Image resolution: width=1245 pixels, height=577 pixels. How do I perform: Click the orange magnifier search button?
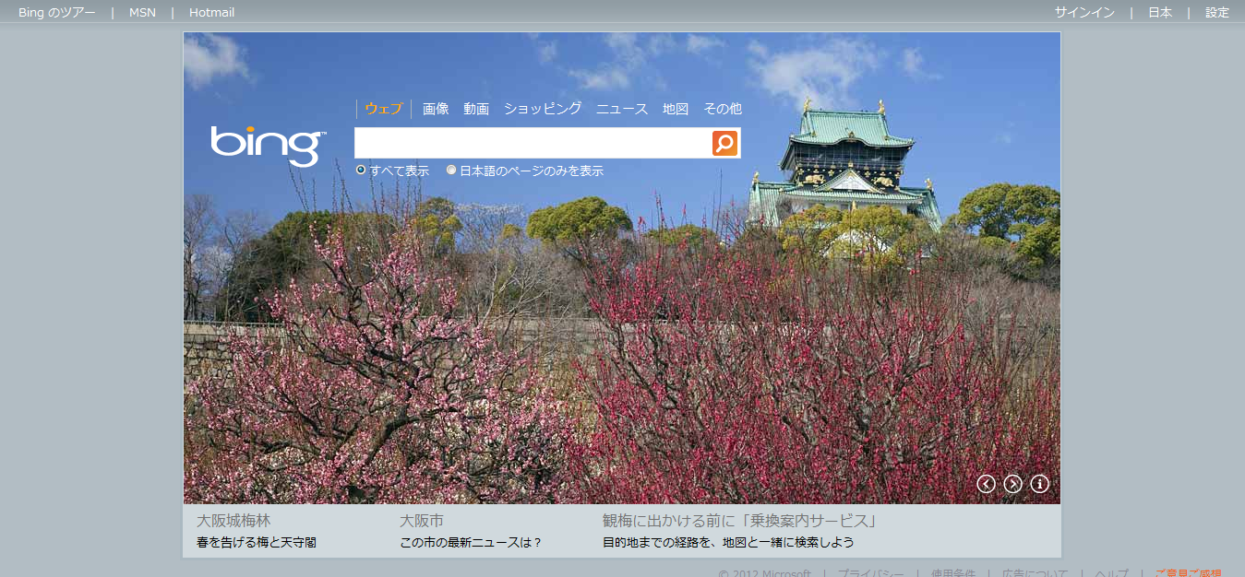[x=724, y=143]
